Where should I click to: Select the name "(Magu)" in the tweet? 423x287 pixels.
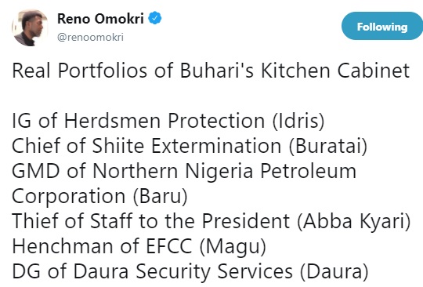pyautogui.click(x=233, y=247)
